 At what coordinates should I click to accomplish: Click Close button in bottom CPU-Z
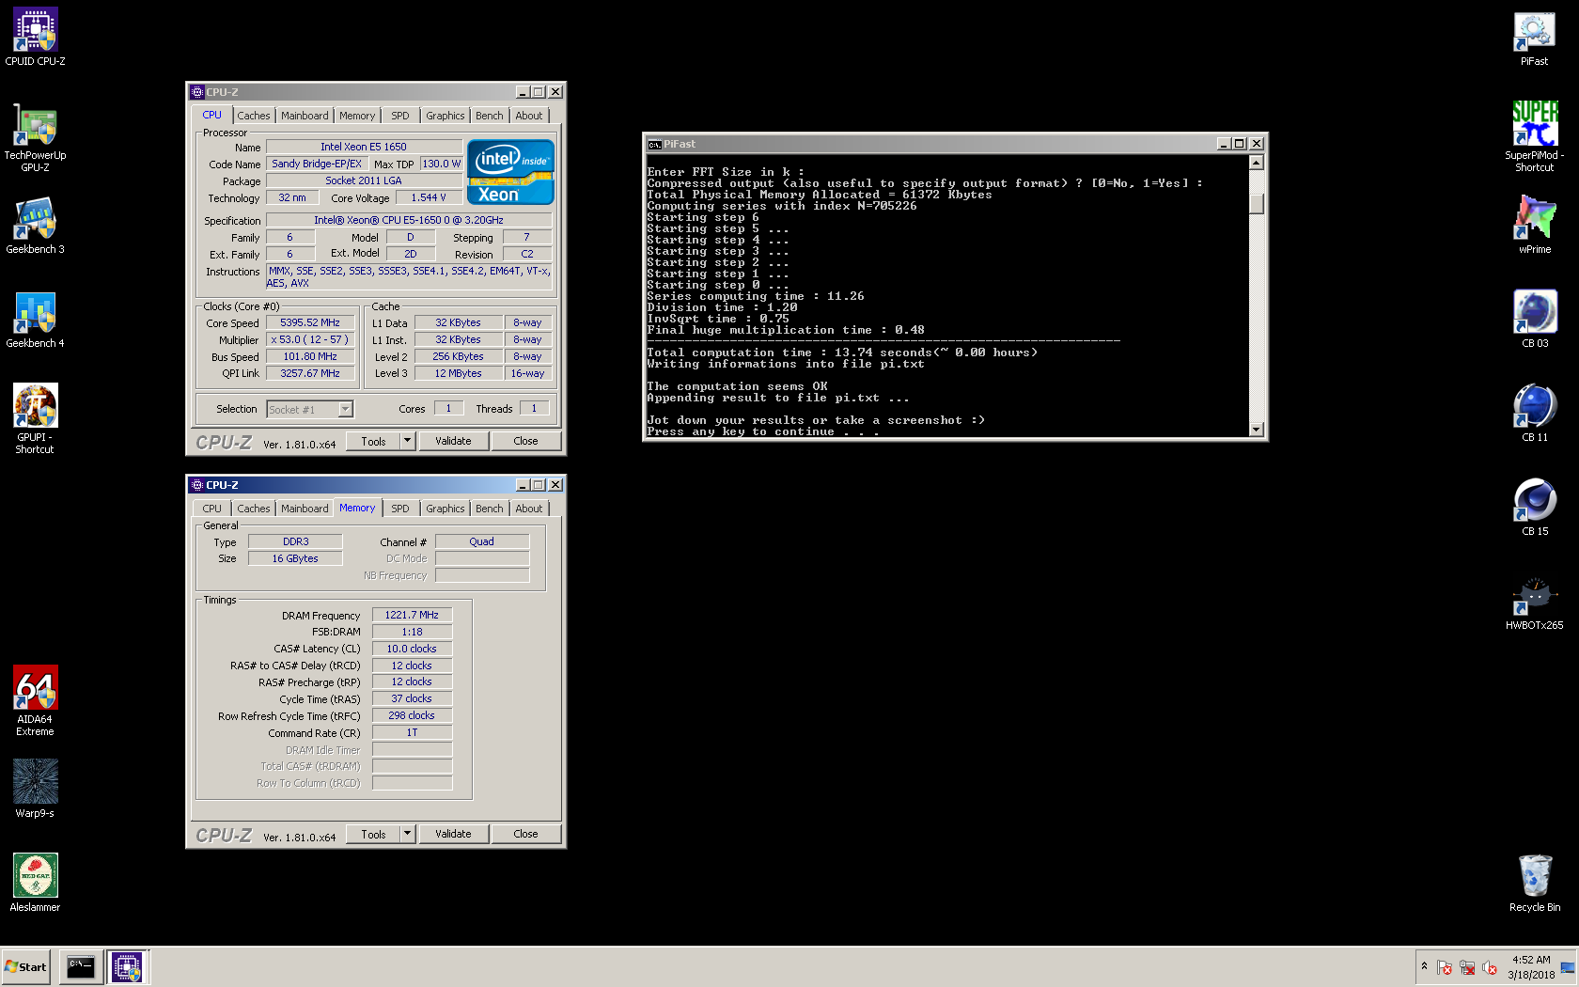click(525, 834)
